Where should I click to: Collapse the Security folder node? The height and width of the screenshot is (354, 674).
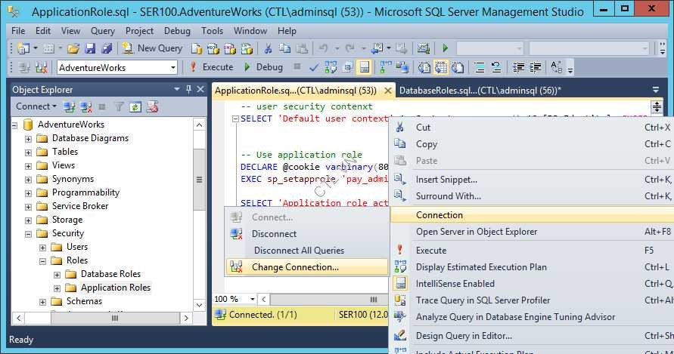point(28,233)
